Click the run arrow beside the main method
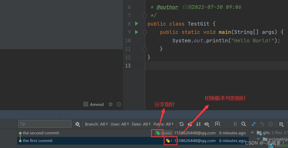This screenshot has height=148, width=288. 136,32
